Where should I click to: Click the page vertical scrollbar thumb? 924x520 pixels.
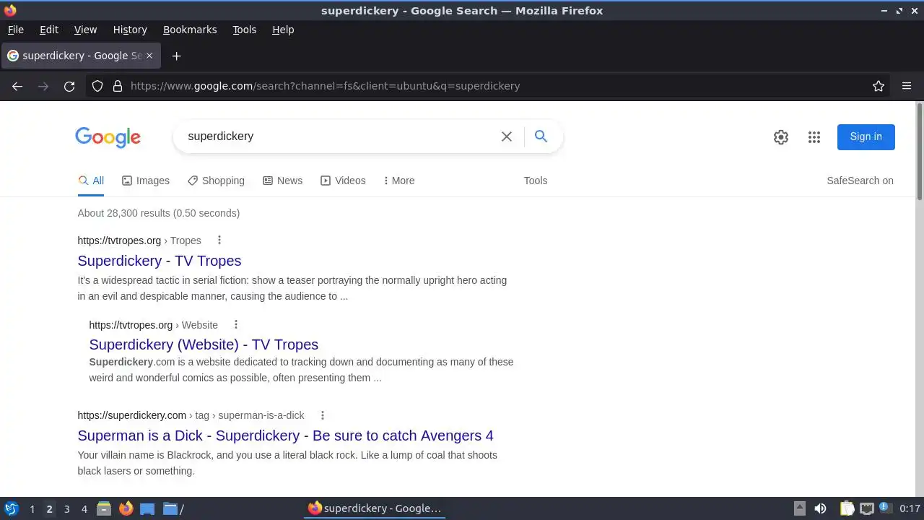click(x=920, y=152)
